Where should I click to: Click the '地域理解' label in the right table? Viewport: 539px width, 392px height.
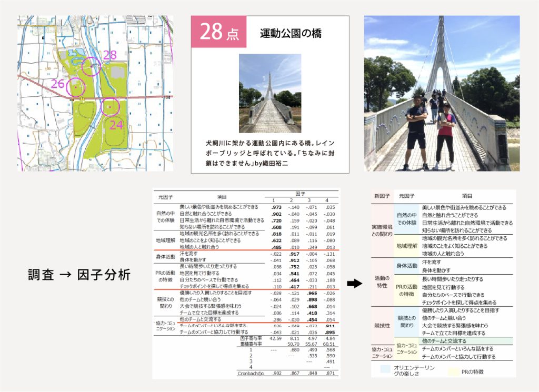[x=407, y=246]
